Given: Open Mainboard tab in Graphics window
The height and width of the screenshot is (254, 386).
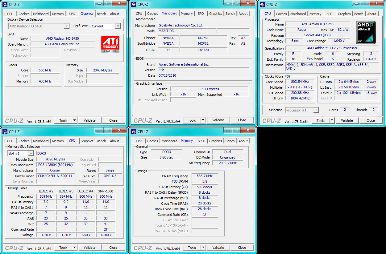Looking at the screenshot, I should (41, 14).
